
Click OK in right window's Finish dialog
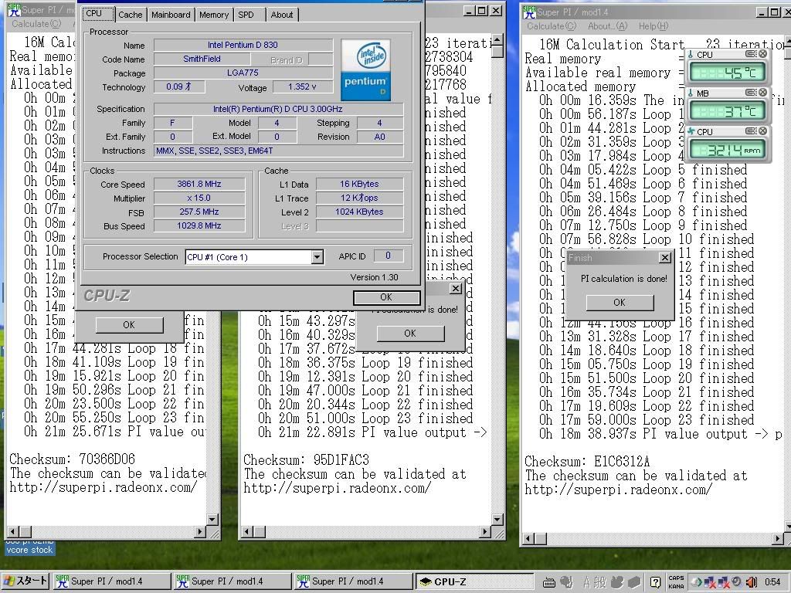point(620,303)
